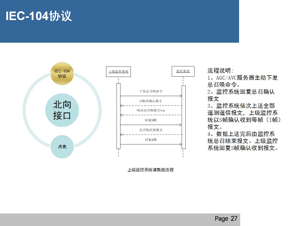
Task: Click the first 回复S帧 arrow label
Action: pyautogui.click(x=151, y=121)
